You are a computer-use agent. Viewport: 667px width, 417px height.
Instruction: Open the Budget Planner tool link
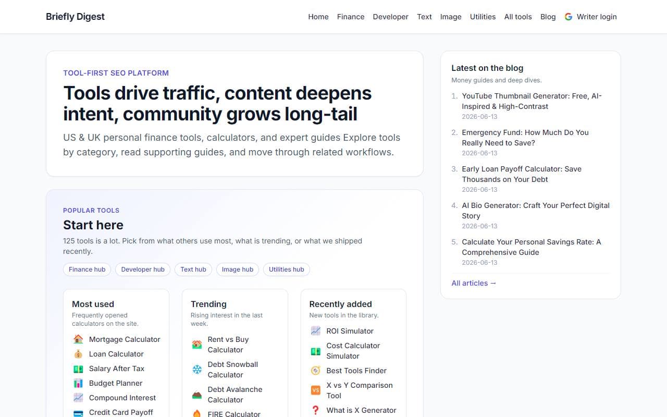116,383
